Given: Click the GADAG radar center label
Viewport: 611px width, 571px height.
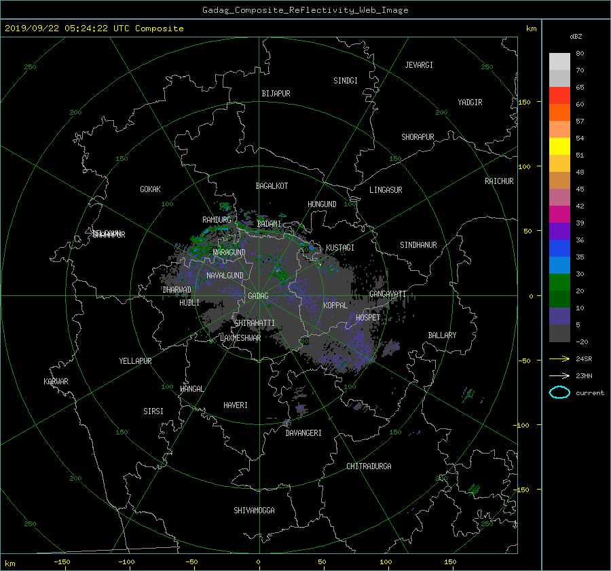Looking at the screenshot, I should pyautogui.click(x=258, y=296).
